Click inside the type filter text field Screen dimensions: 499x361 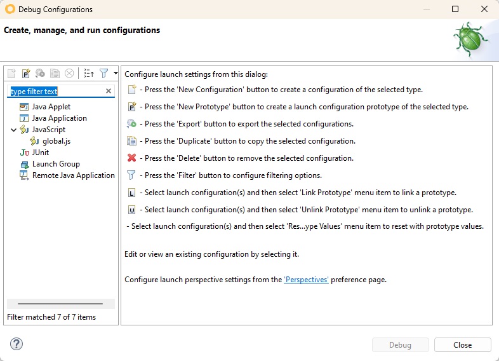tap(57, 92)
